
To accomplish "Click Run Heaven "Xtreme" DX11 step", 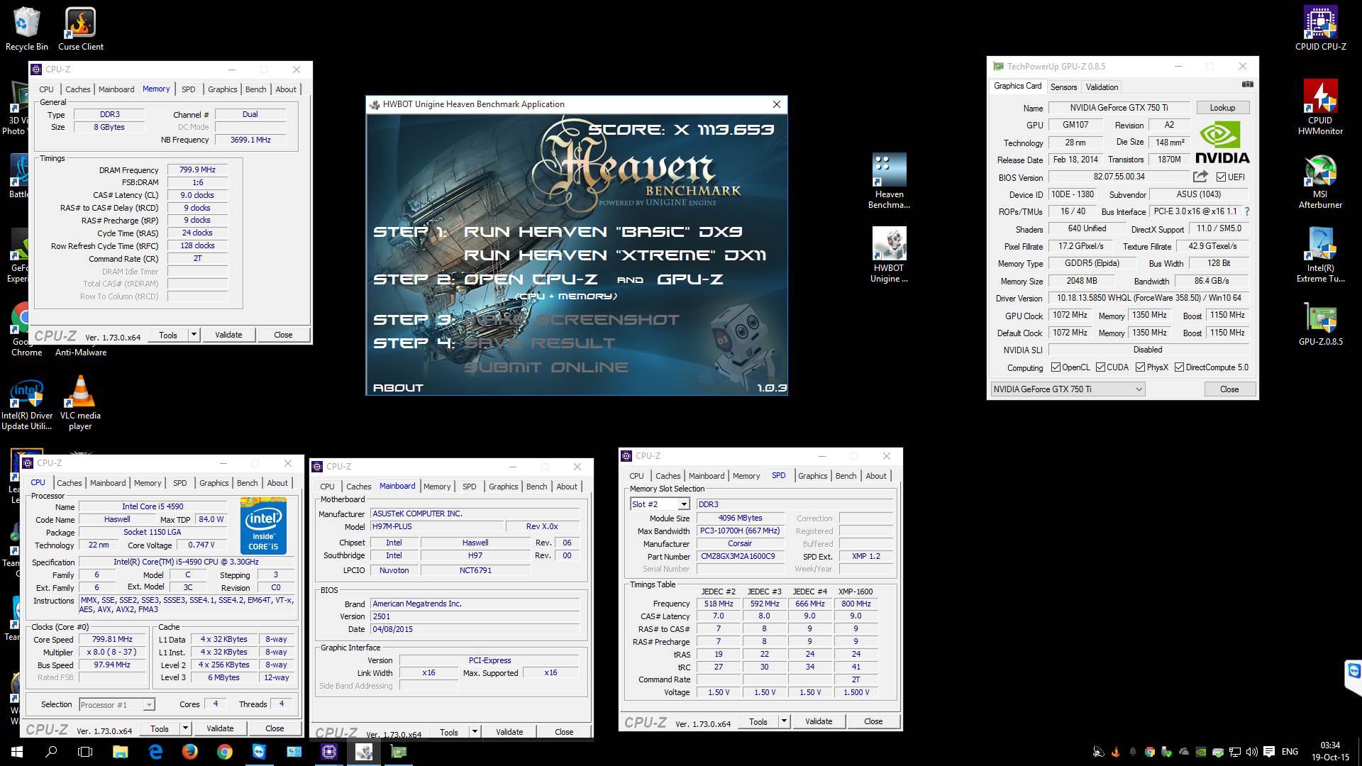I will pyautogui.click(x=615, y=255).
